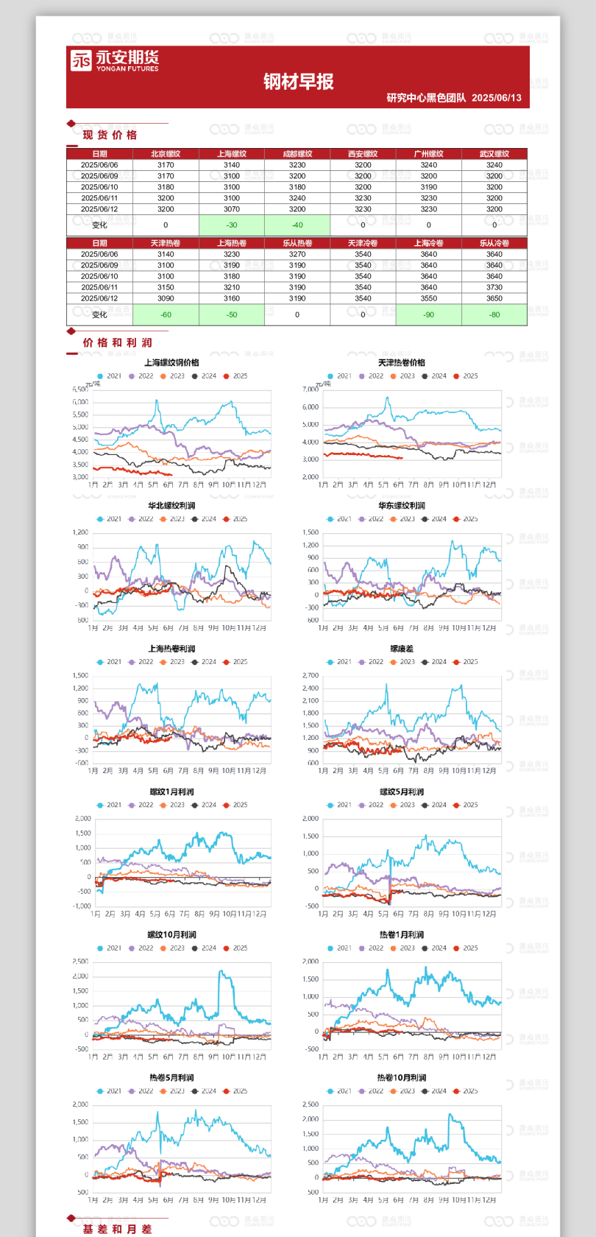Image resolution: width=596 pixels, height=1237 pixels.
Task: Select the 上海螺纹 column header
Action: coord(232,154)
